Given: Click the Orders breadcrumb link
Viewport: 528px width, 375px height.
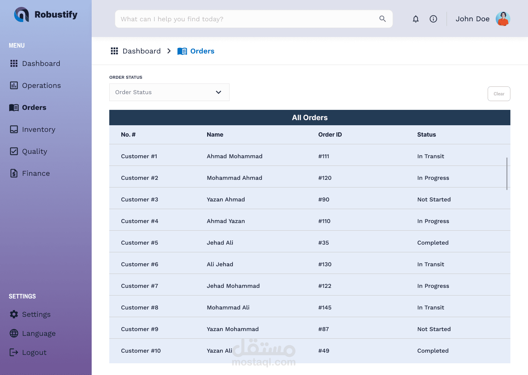Looking at the screenshot, I should click(x=202, y=51).
